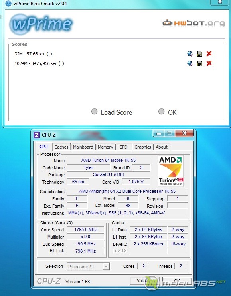Save the 32M score with floppy icon
This screenshot has height=296, width=231.
(199, 54)
